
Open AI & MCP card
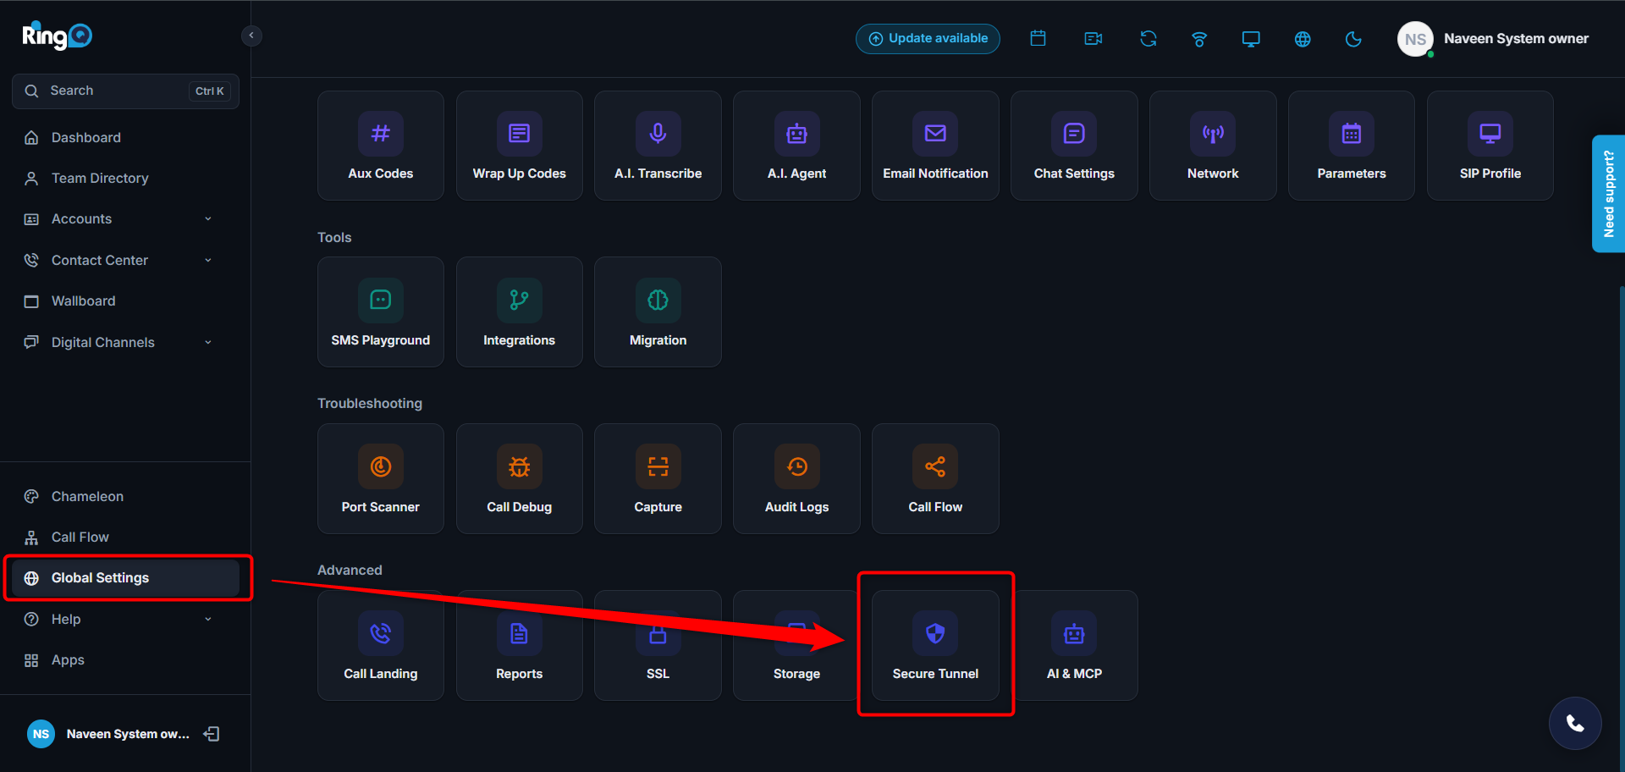tap(1074, 646)
